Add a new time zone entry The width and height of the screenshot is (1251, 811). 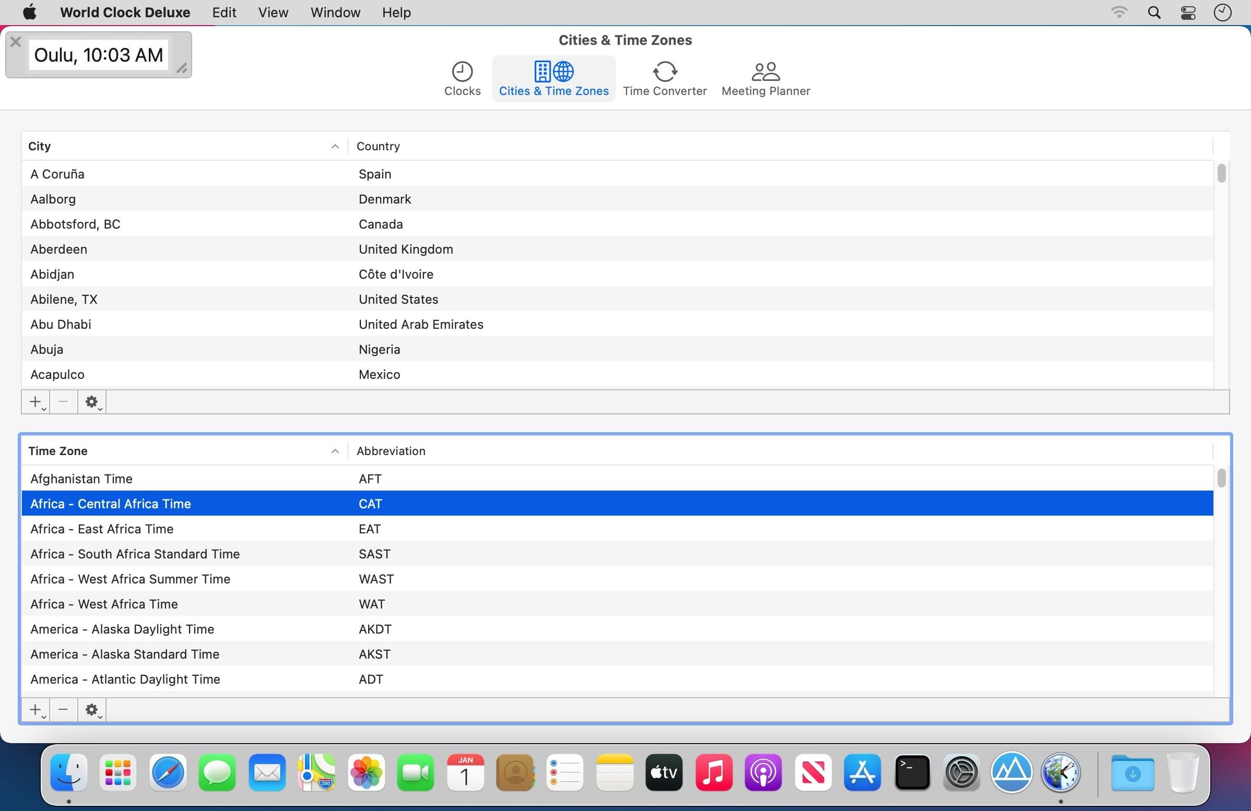pos(36,710)
